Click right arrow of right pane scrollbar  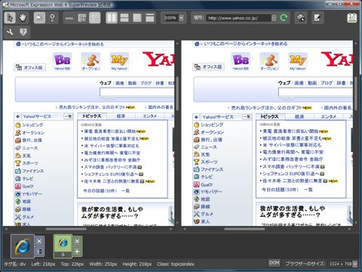point(350,229)
